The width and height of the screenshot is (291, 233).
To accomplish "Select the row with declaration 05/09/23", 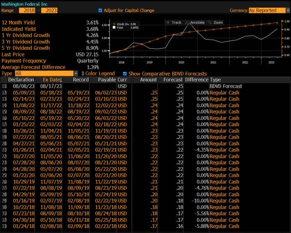I will (x=145, y=93).
